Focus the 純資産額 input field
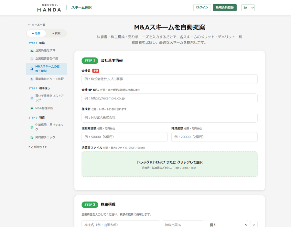Screen dimensions: 291x227 214,137
